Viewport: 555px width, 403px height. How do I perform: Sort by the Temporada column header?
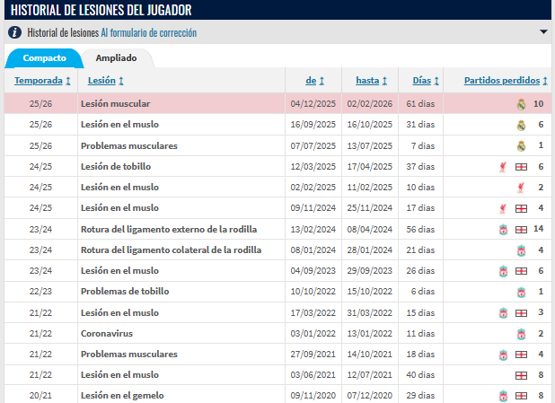click(39, 81)
